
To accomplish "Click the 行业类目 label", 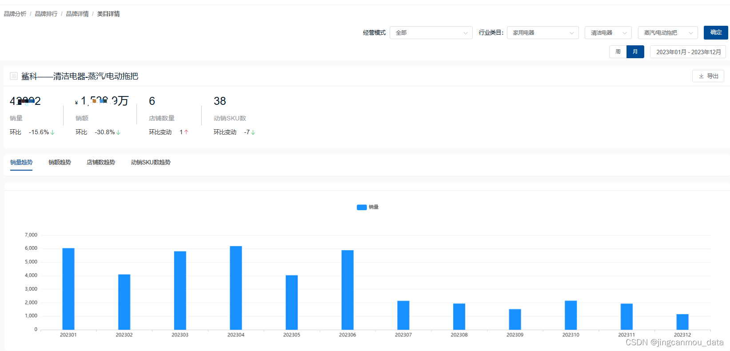I will 491,32.
